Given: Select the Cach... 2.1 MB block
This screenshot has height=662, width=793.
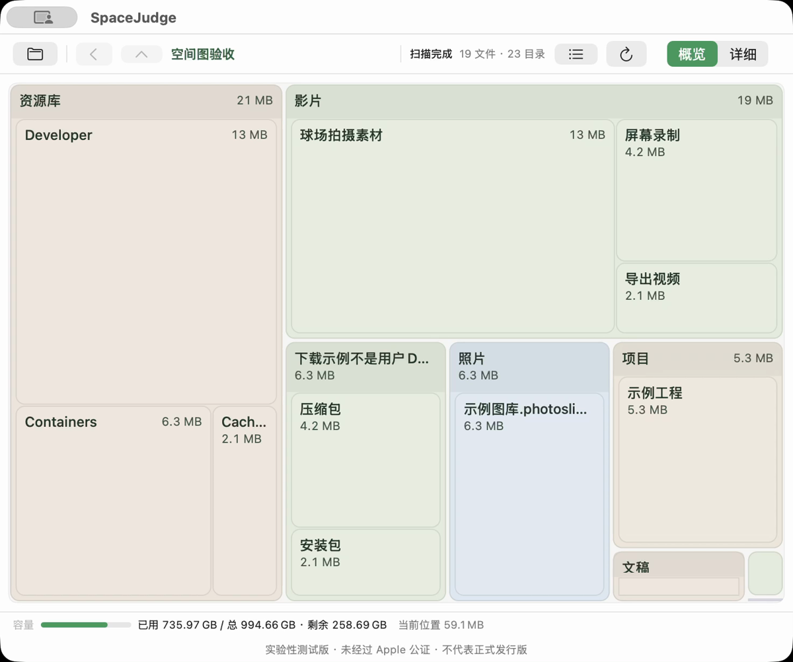Looking at the screenshot, I should coord(245,500).
